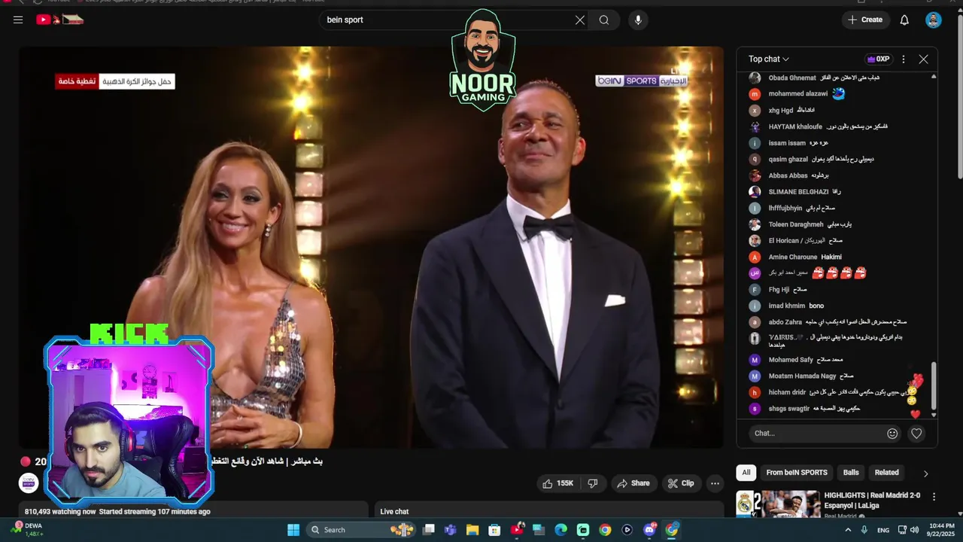Open the account avatar menu
The height and width of the screenshot is (542, 963).
934,20
